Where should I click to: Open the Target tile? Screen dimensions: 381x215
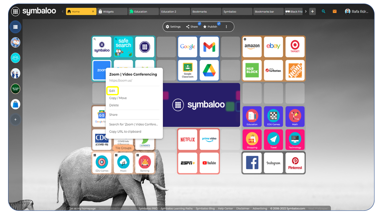[x=295, y=47]
